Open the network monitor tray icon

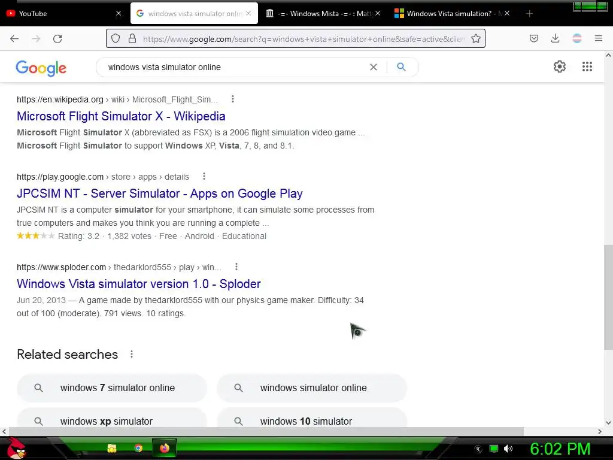click(494, 449)
